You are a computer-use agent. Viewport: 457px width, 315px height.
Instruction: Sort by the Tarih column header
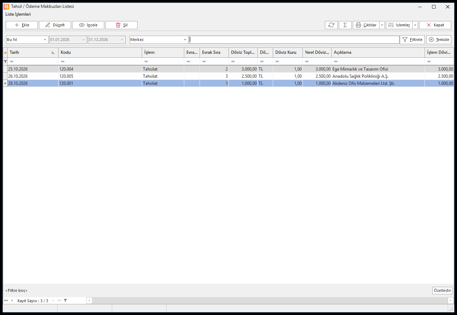33,53
